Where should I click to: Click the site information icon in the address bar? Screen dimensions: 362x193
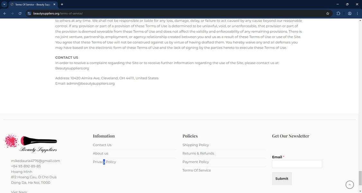click(x=29, y=13)
